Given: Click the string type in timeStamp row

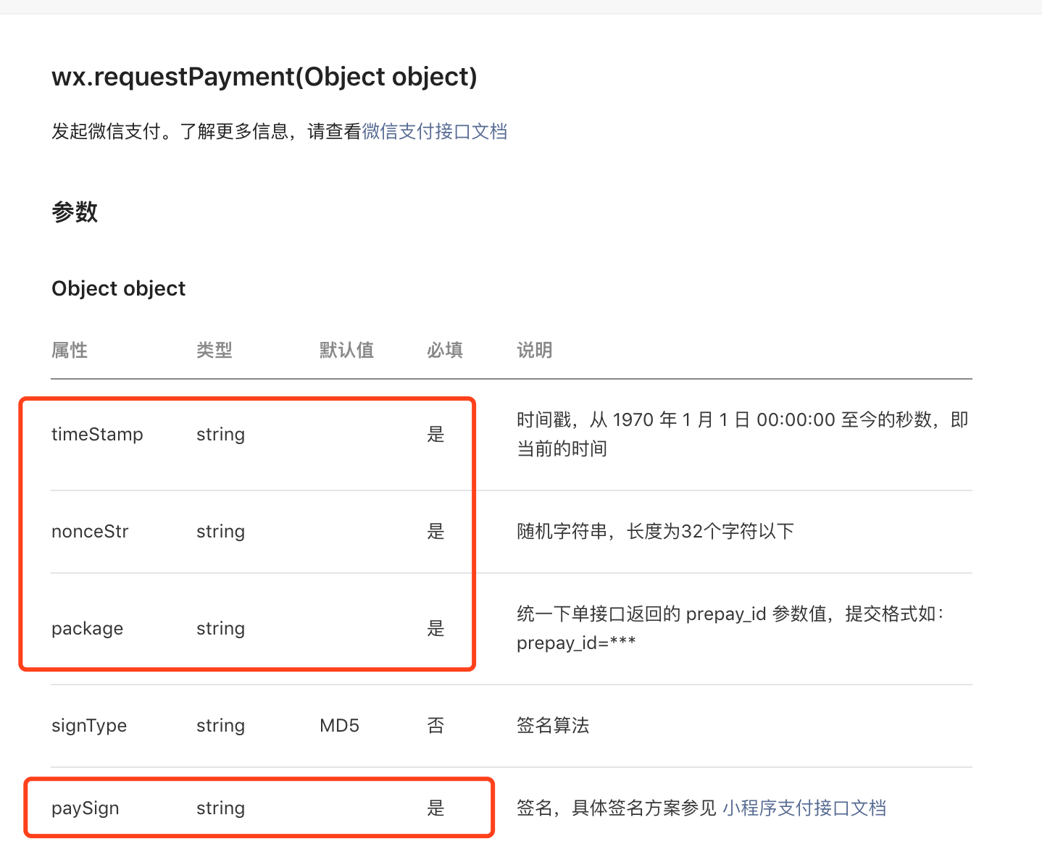Looking at the screenshot, I should (221, 434).
